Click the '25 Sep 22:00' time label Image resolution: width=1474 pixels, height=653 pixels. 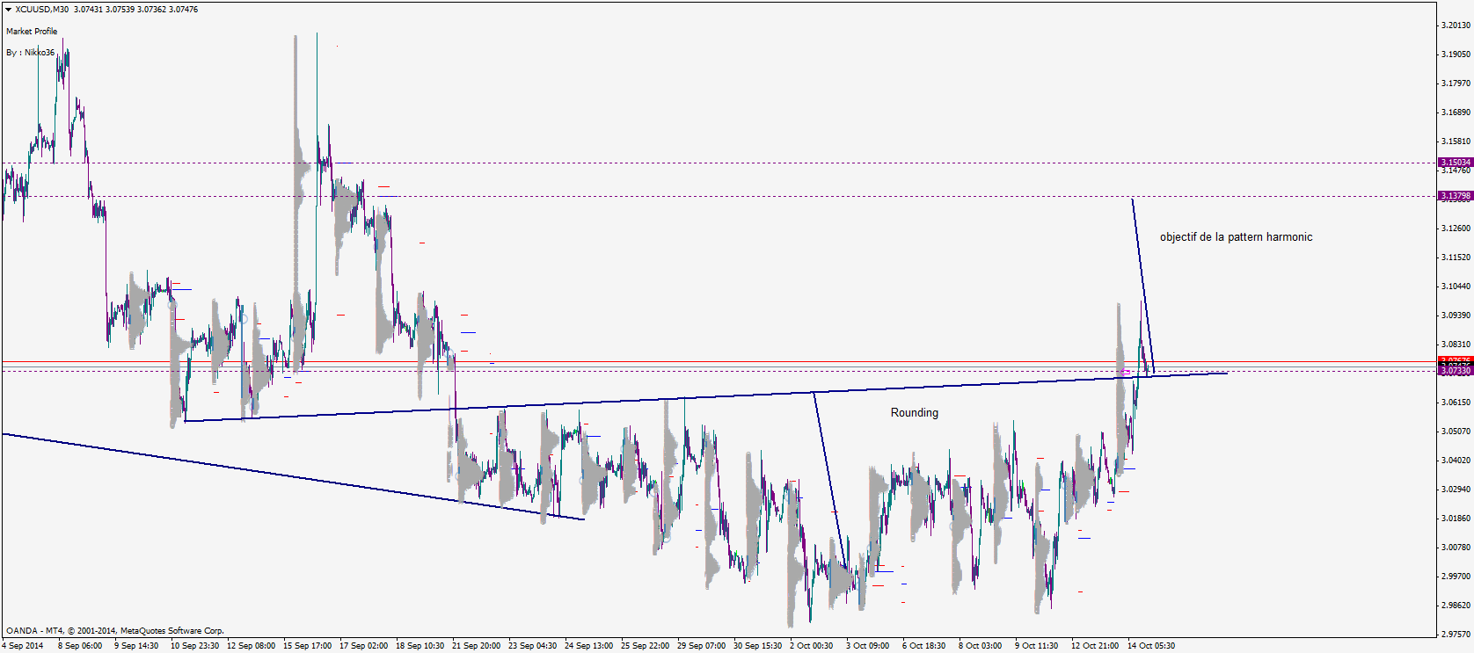pyautogui.click(x=645, y=646)
